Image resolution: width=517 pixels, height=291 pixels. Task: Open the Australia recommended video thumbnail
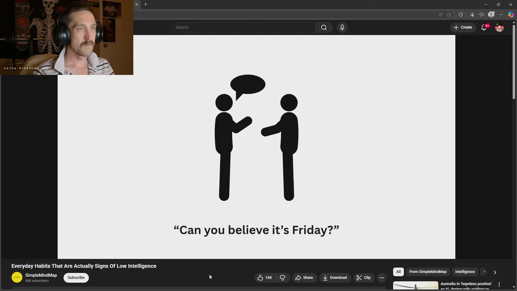click(416, 286)
